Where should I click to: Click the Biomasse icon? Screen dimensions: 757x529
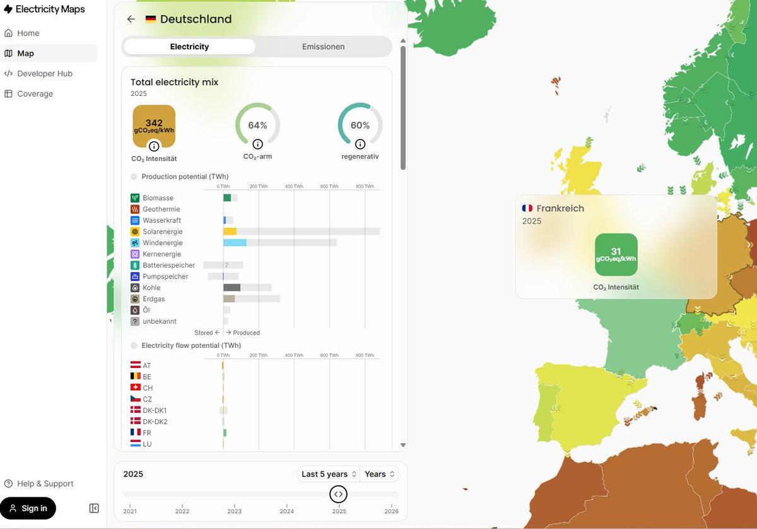(135, 198)
